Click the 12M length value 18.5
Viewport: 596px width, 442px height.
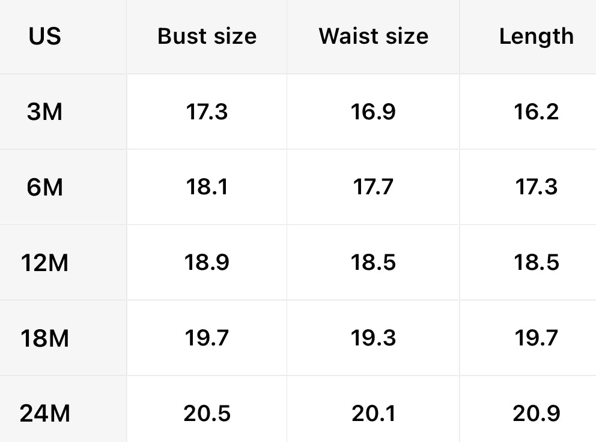click(536, 263)
